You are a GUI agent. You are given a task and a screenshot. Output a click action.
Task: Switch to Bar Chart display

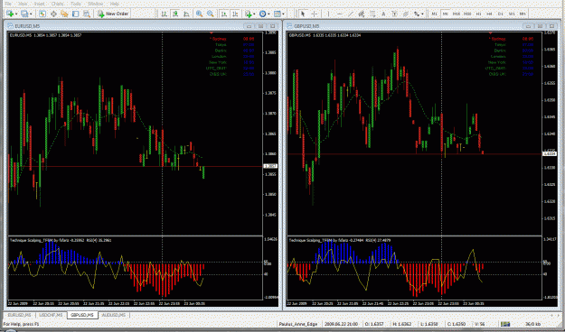point(164,14)
